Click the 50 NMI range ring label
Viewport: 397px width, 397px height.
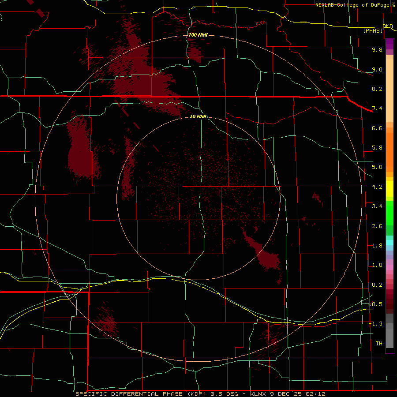click(198, 116)
